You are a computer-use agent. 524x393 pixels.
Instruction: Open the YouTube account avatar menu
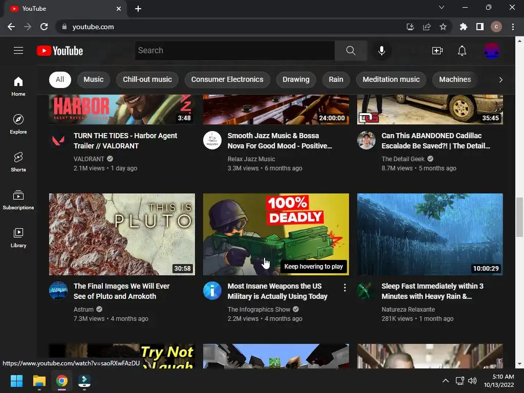[492, 51]
